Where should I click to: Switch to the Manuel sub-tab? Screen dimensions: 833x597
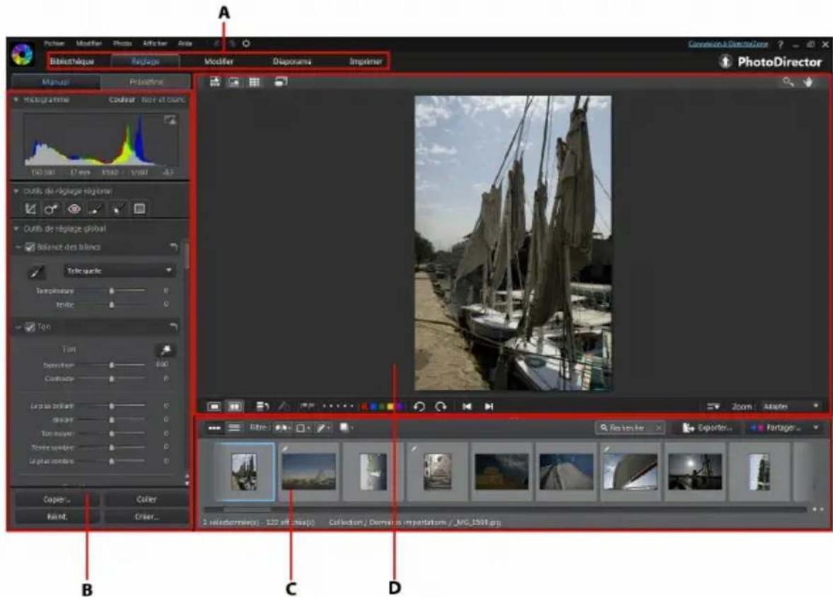[56, 82]
